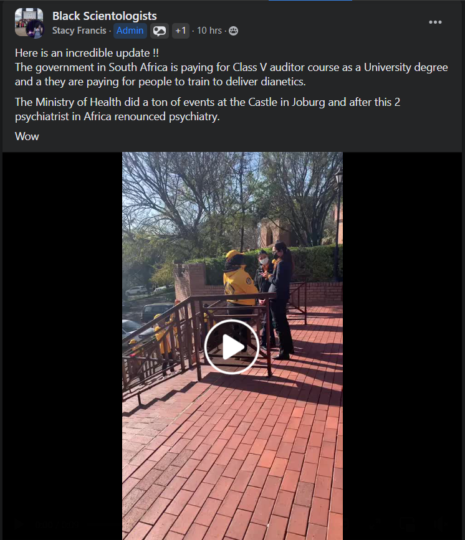Click the black area right of video
The width and height of the screenshot is (465, 540).
click(402, 346)
